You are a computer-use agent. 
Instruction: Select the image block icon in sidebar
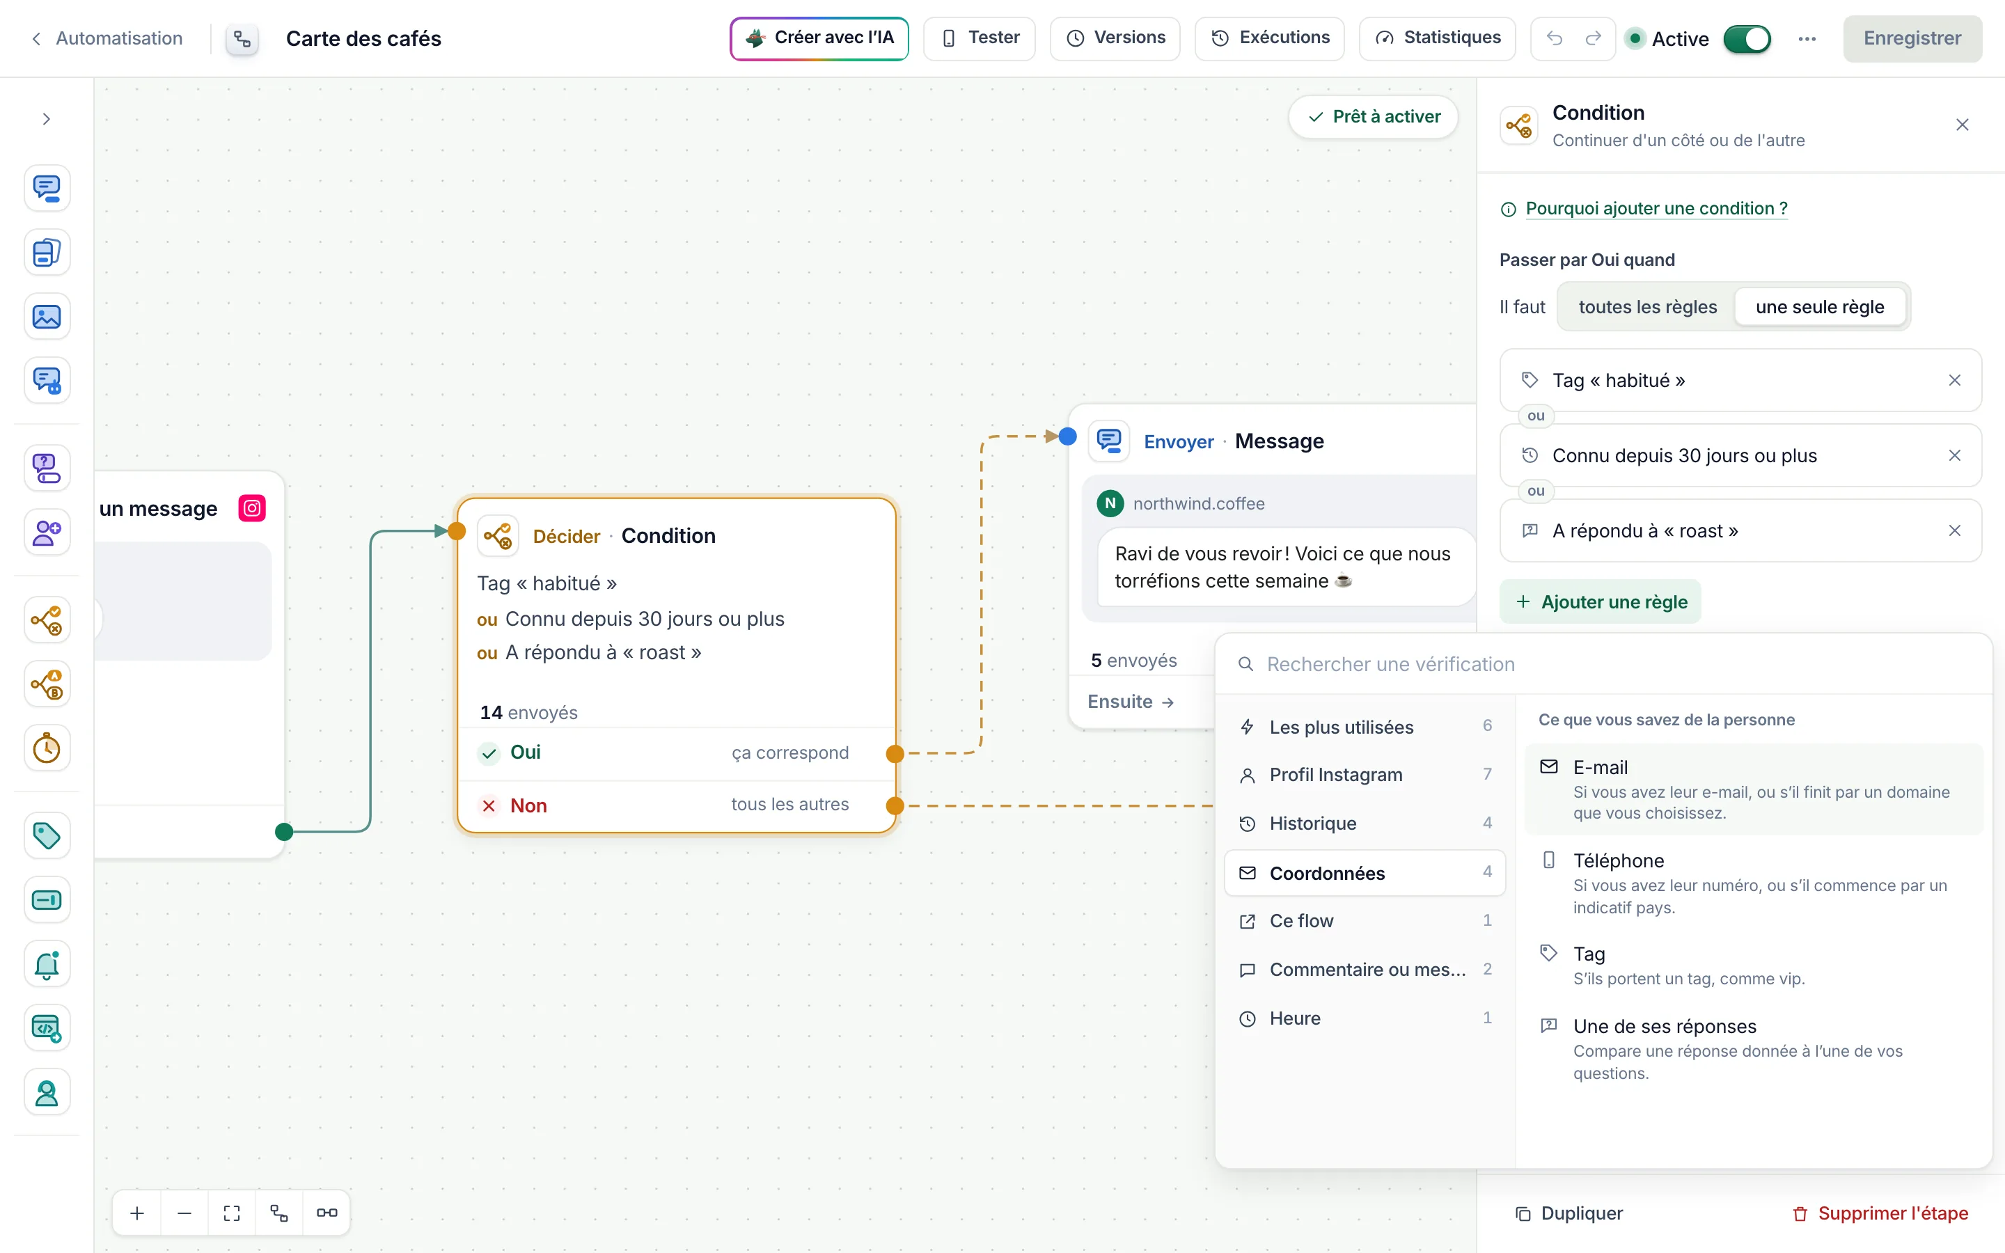pyautogui.click(x=47, y=317)
